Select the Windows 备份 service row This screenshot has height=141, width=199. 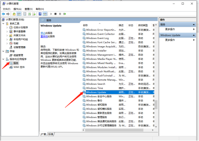click(x=118, y=101)
